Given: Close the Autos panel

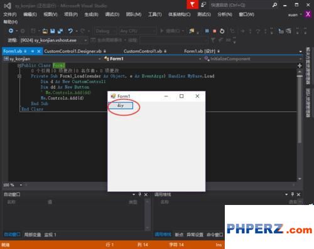Looking at the screenshot, I should (x=146, y=194).
